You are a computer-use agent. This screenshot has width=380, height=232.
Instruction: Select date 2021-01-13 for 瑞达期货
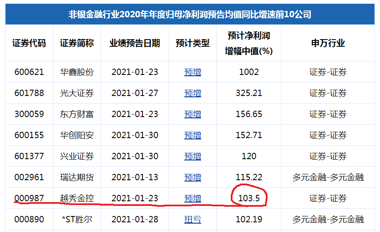click(x=135, y=177)
